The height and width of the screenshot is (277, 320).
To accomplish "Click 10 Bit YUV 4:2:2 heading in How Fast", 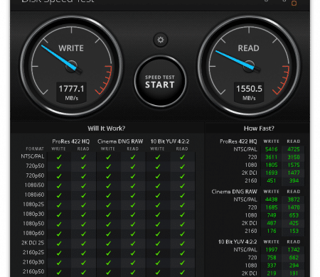I will 238,241.
